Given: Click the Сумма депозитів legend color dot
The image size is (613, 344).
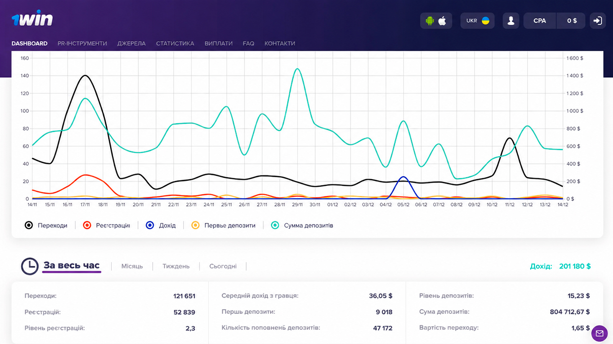Looking at the screenshot, I should pyautogui.click(x=275, y=225).
